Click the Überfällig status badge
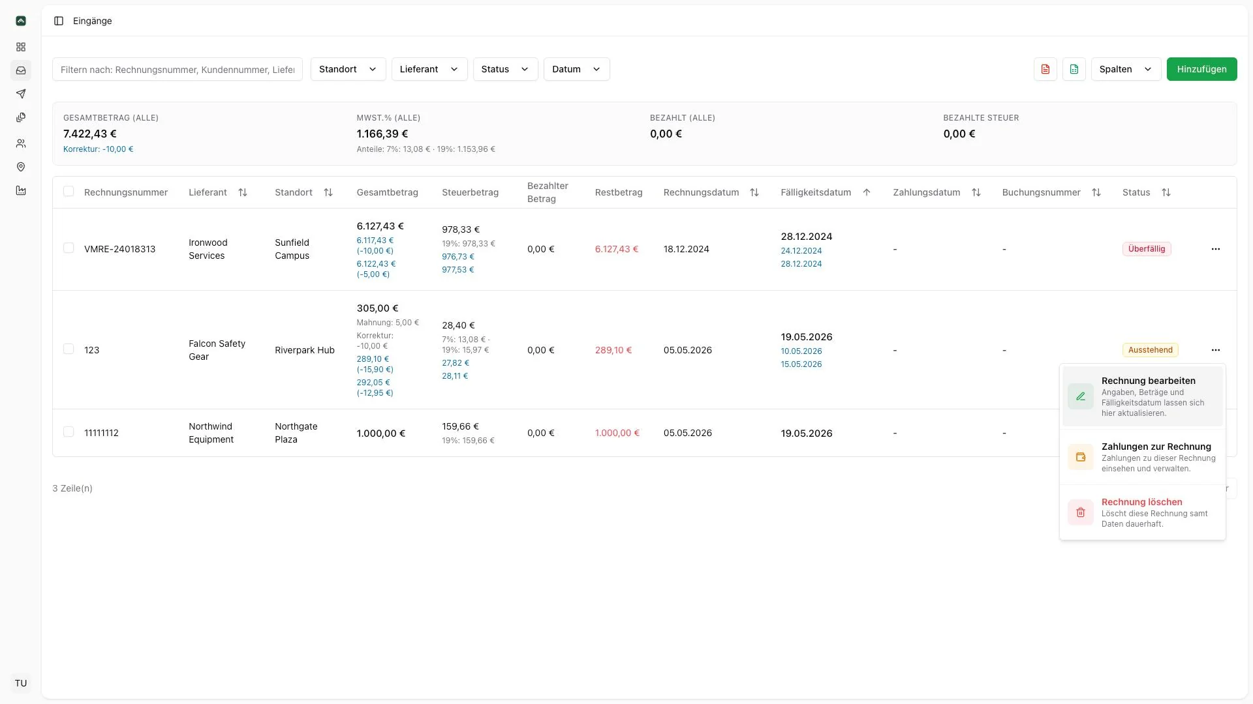 (x=1147, y=249)
